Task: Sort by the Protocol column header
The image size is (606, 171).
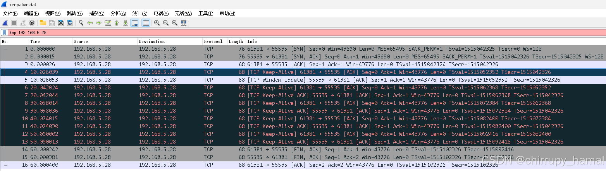Action: [x=215, y=41]
